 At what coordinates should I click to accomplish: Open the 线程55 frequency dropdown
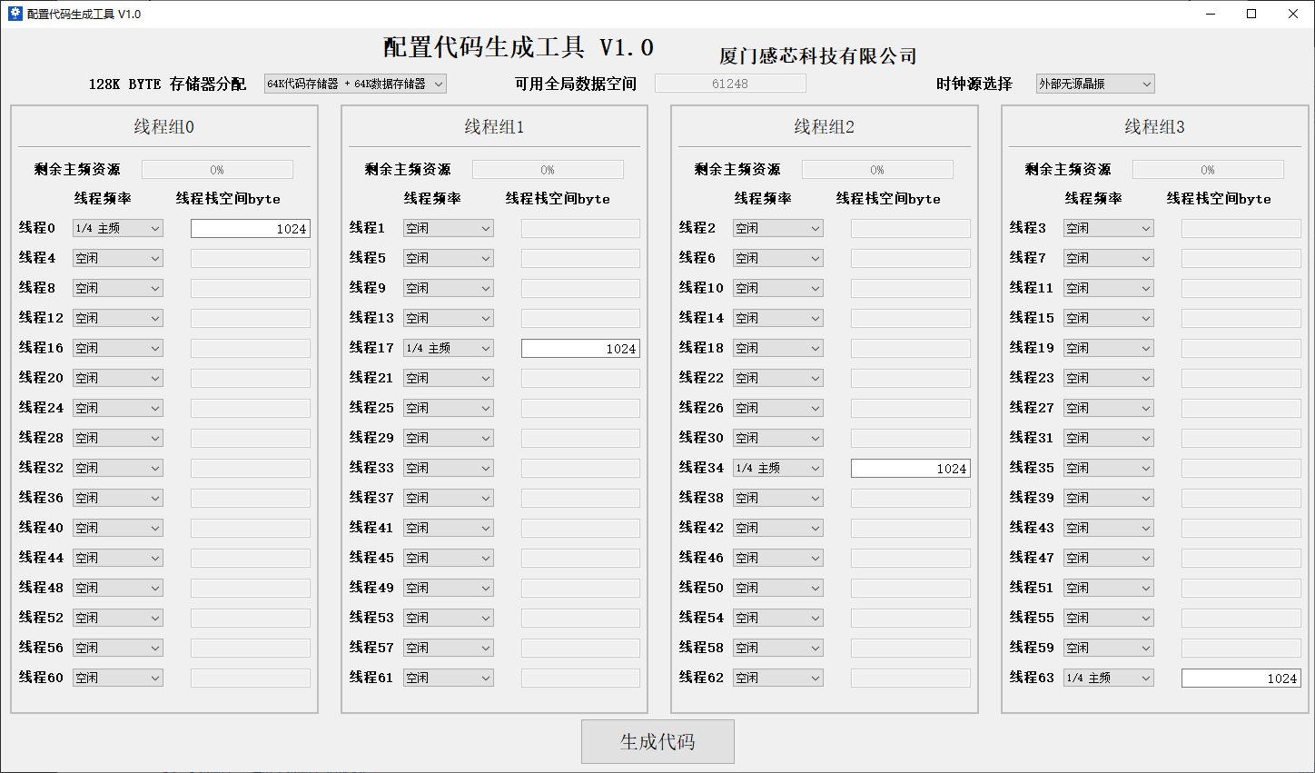(x=1109, y=618)
